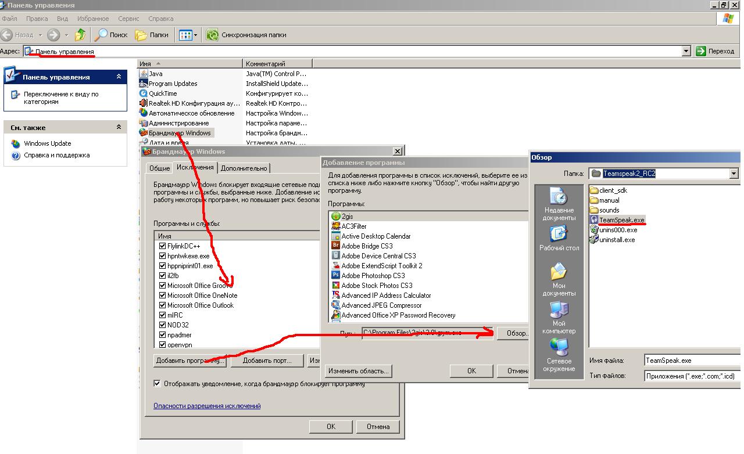744x454 pixels.
Task: Toggle the NOD32 exception checkbox
Action: tap(163, 325)
